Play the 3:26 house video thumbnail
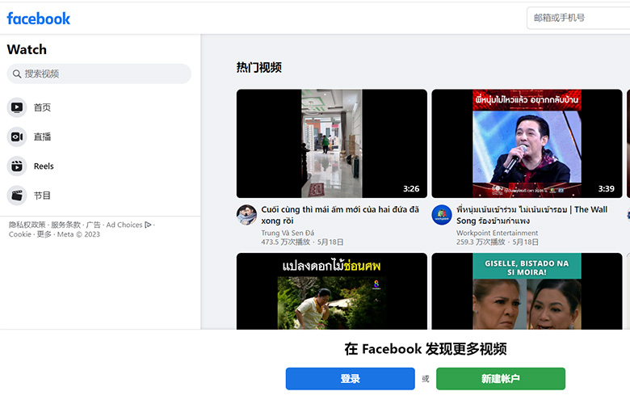630x404 pixels. tap(332, 144)
